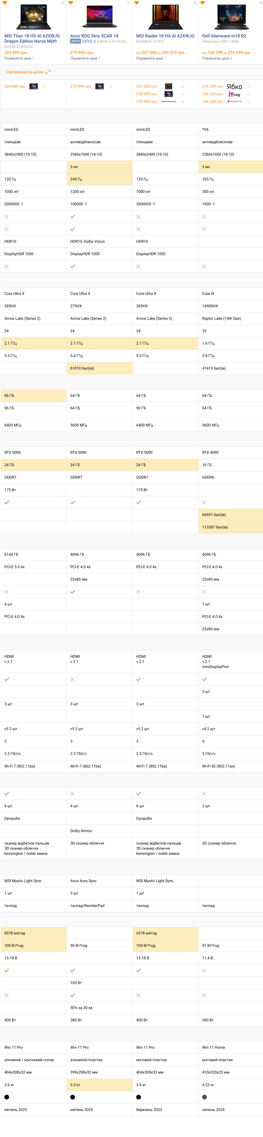Click the shop logo beside the 278 999 грн offer

pos(169,94)
